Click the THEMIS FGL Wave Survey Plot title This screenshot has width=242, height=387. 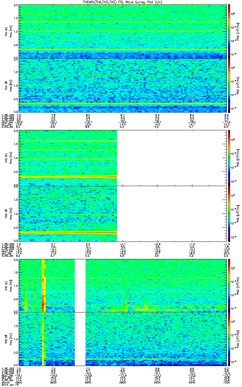[x=122, y=2]
